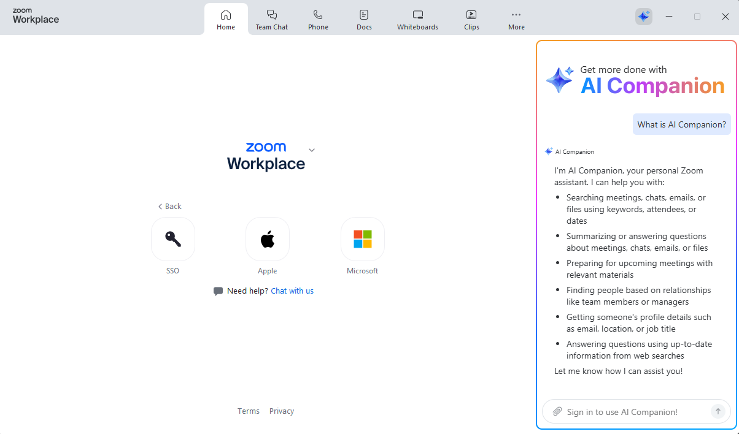Screen dimensions: 739x434
Task: Click the AI Companion sparkle icon in titlebar
Action: point(643,17)
